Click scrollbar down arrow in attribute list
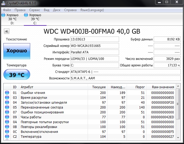The height and width of the screenshot is (144, 184). click(178, 137)
